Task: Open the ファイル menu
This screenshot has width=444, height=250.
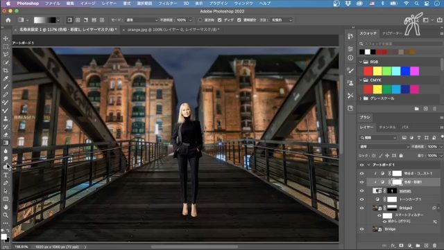Action: pyautogui.click(x=53, y=3)
